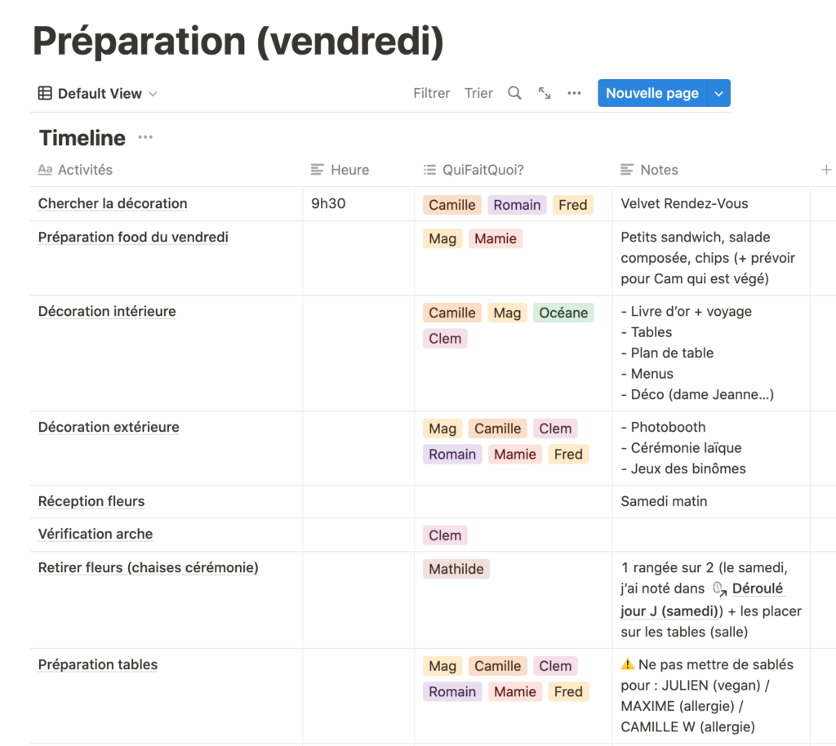Viewport: 836px width, 746px height.
Task: Click the Notes column text icon
Action: [x=627, y=170]
